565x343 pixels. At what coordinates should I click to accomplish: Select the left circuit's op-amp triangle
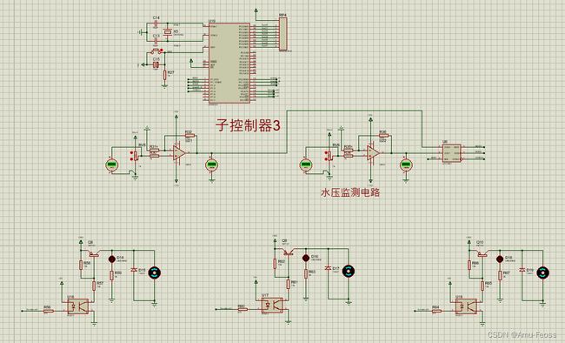tap(179, 153)
